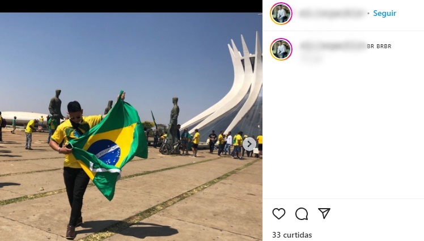Open the blurred timestamp under the caption
The height and width of the screenshot is (241, 424).
[x=312, y=58]
